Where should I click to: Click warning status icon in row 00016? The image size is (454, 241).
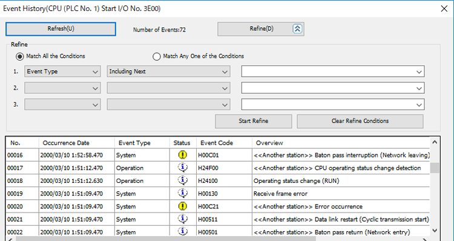[x=182, y=155]
